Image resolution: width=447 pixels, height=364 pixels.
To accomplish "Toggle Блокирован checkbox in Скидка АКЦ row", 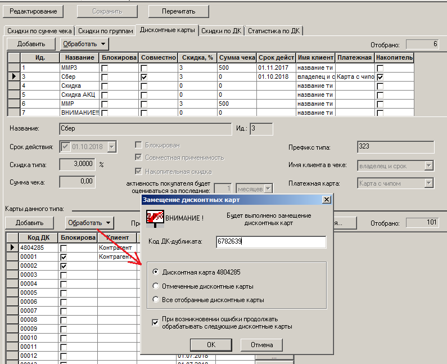I will click(x=105, y=95).
